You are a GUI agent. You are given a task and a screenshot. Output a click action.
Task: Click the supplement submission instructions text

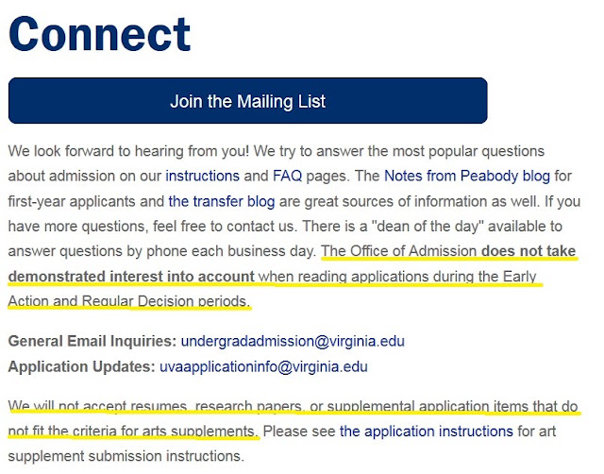[126, 456]
